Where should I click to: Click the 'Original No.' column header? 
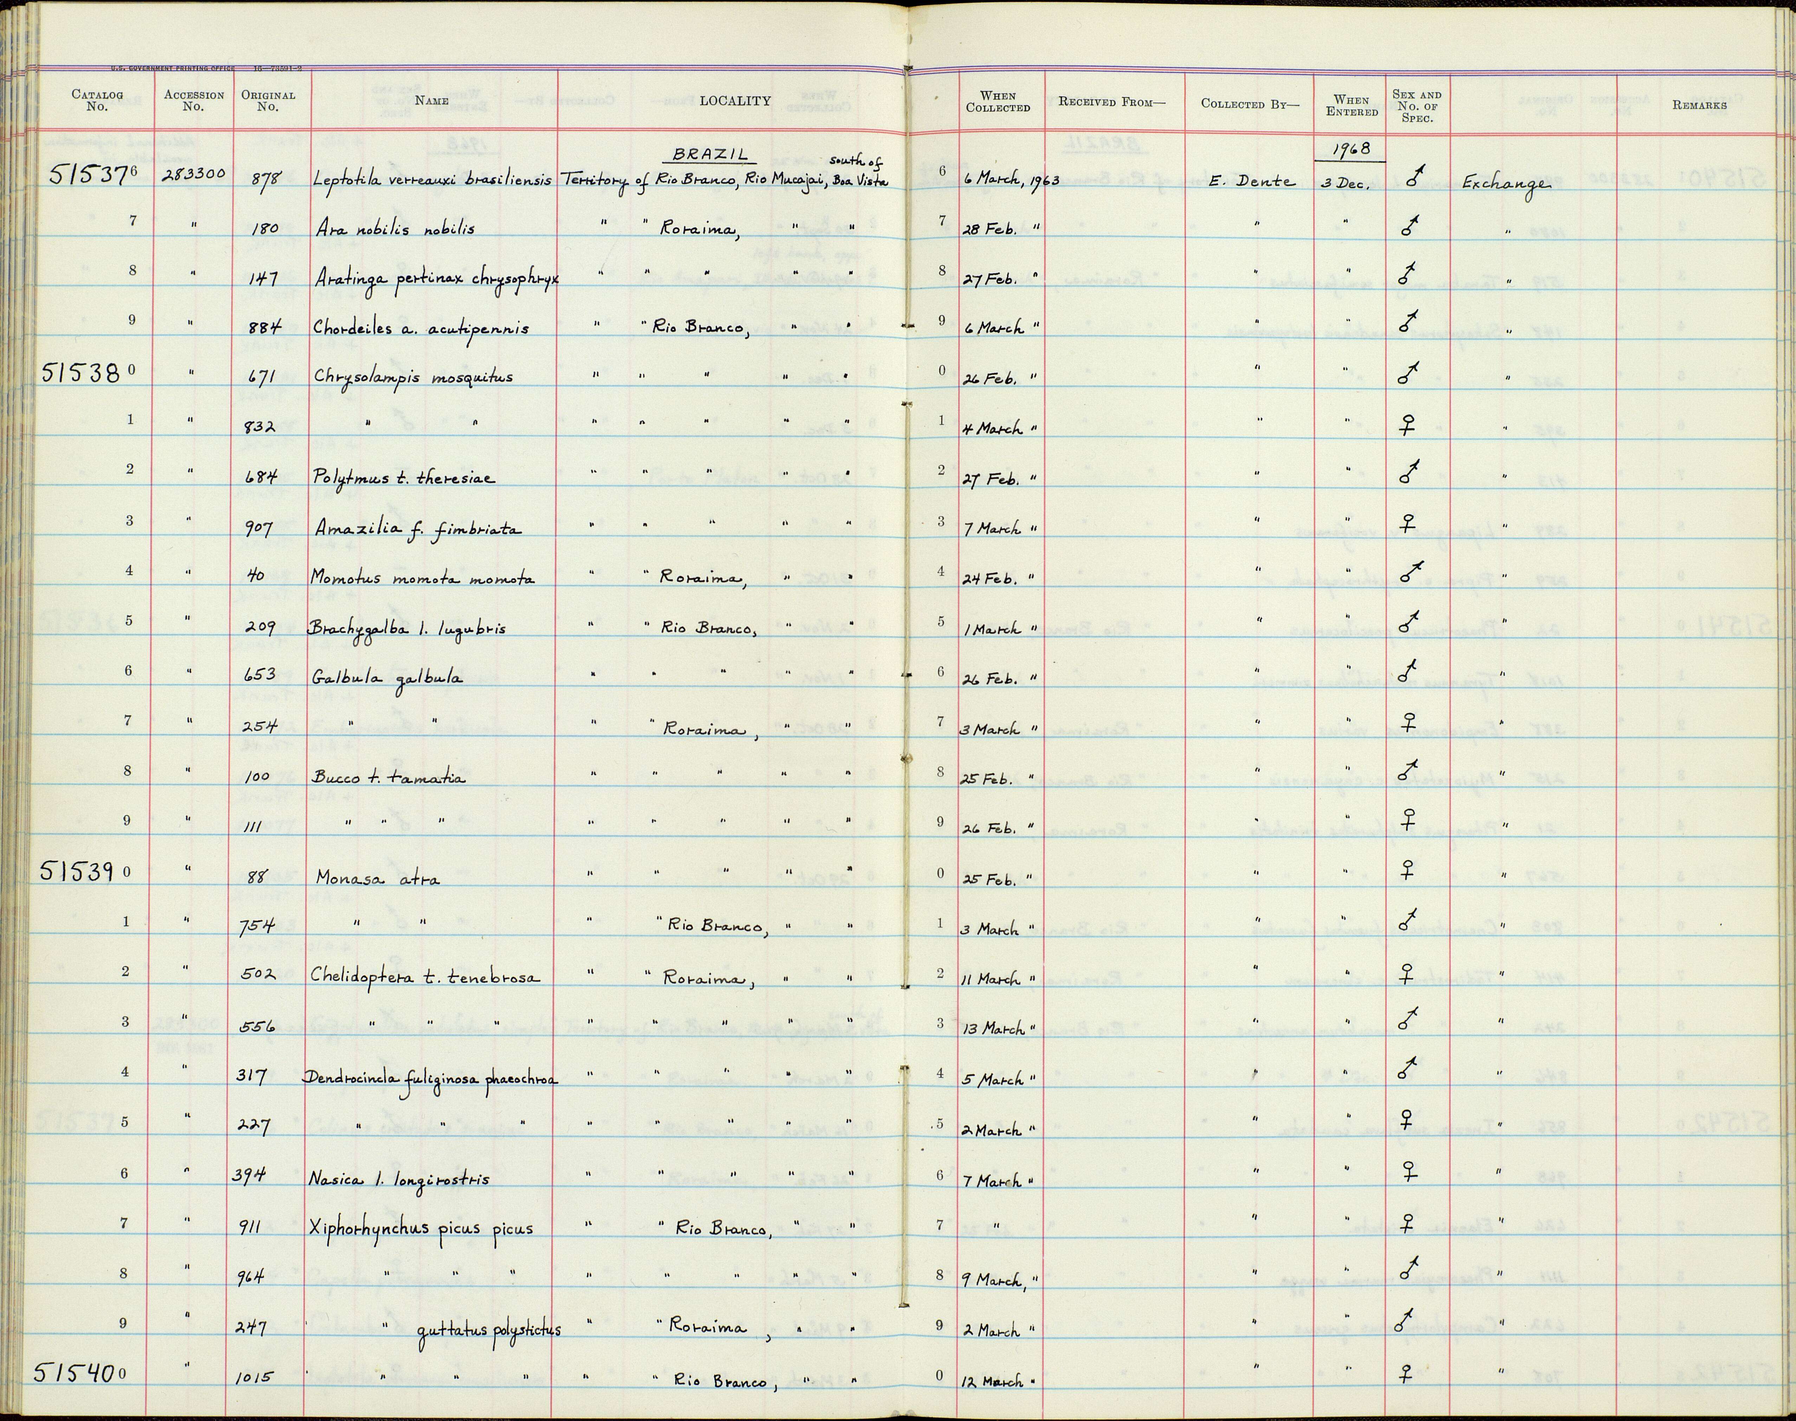pos(268,101)
